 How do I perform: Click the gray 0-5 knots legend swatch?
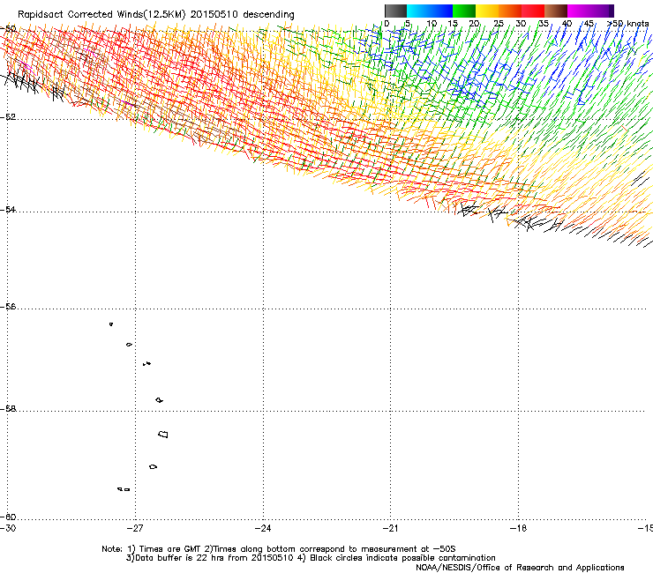click(395, 11)
